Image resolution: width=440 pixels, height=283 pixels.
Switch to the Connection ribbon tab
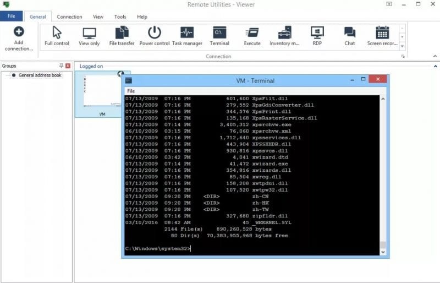coord(69,17)
